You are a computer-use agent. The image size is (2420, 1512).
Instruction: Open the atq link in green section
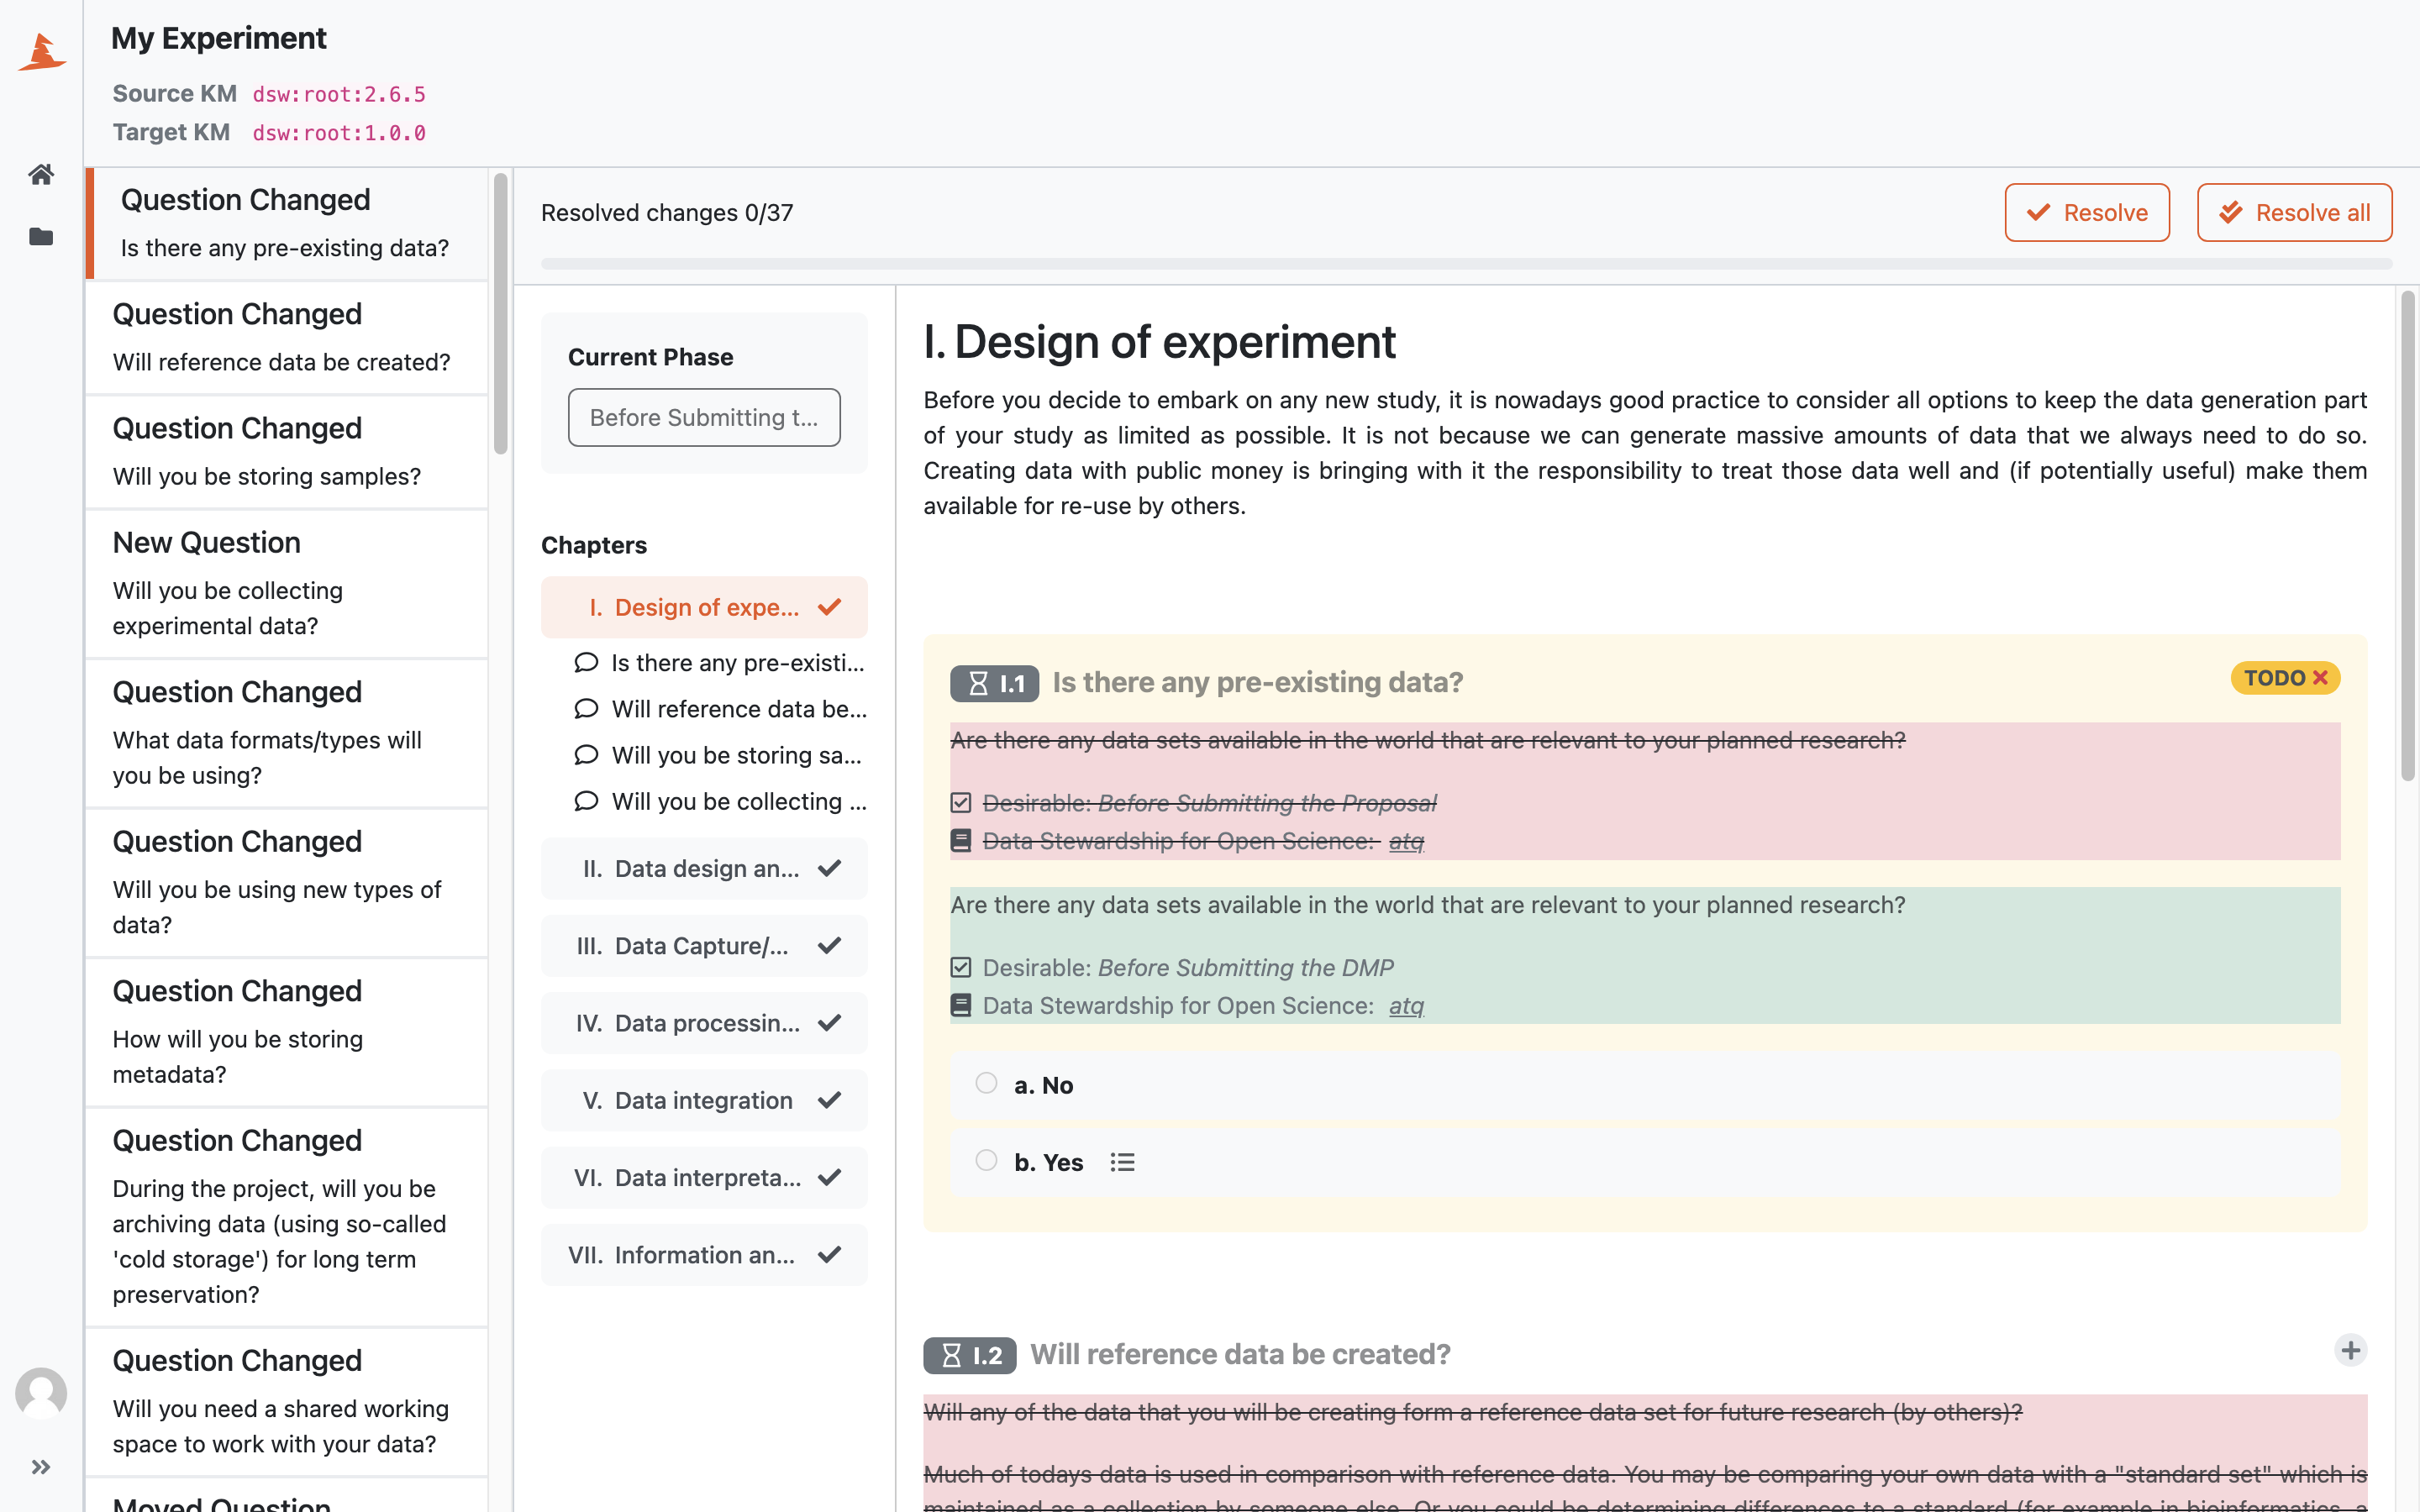1406,1006
